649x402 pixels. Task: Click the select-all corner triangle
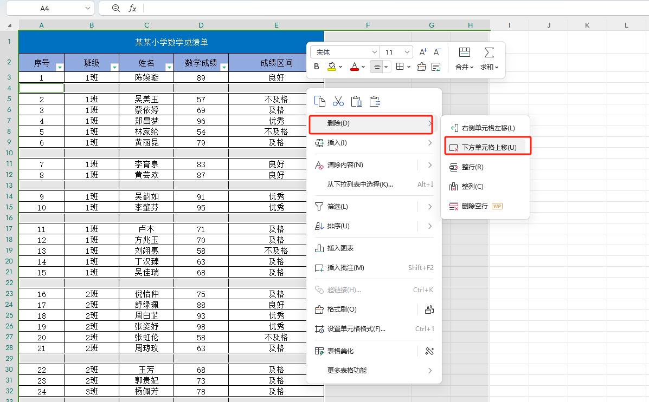[x=10, y=25]
